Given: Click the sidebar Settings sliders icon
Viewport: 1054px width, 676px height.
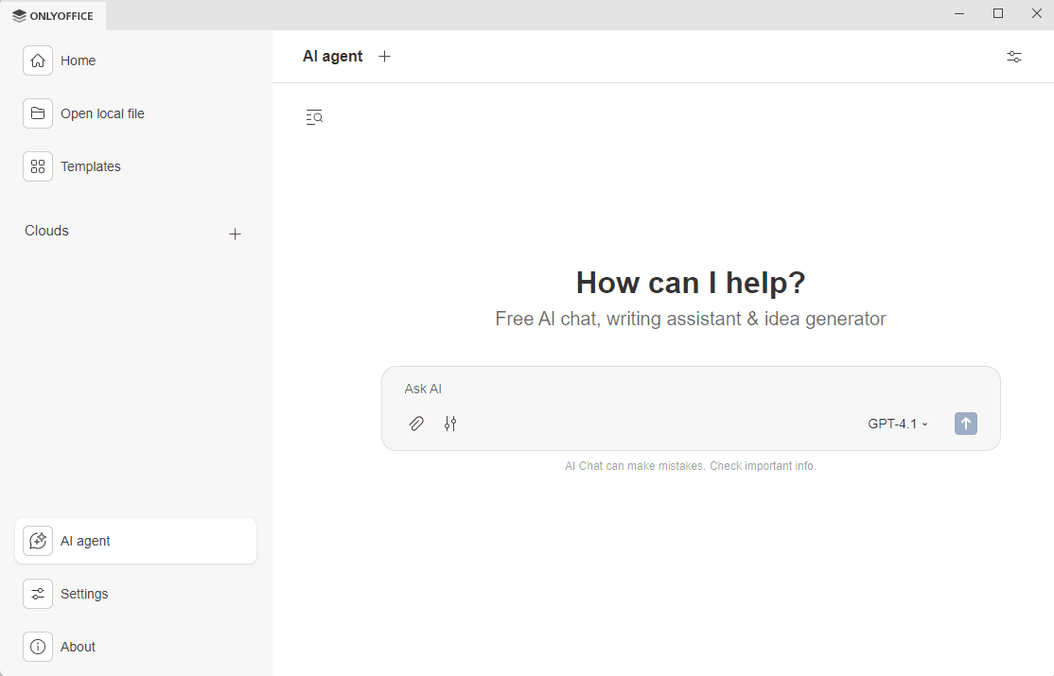Looking at the screenshot, I should click(38, 594).
